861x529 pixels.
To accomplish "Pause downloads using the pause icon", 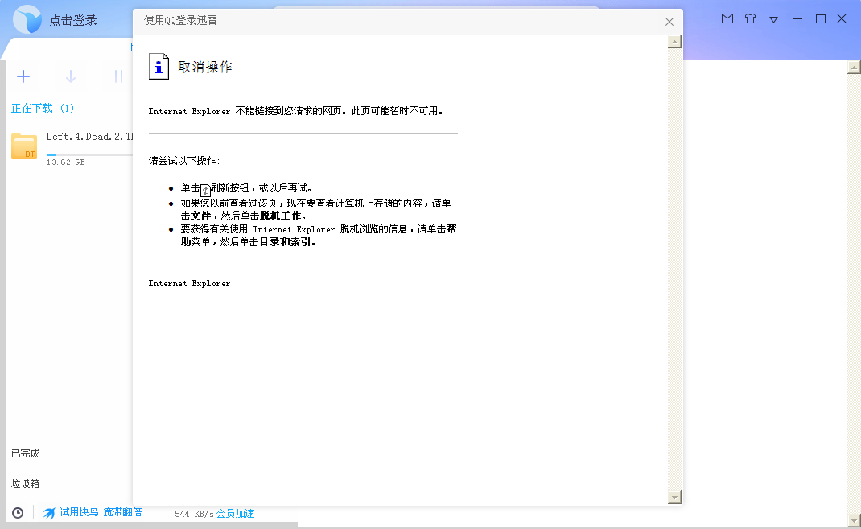I will pyautogui.click(x=117, y=76).
